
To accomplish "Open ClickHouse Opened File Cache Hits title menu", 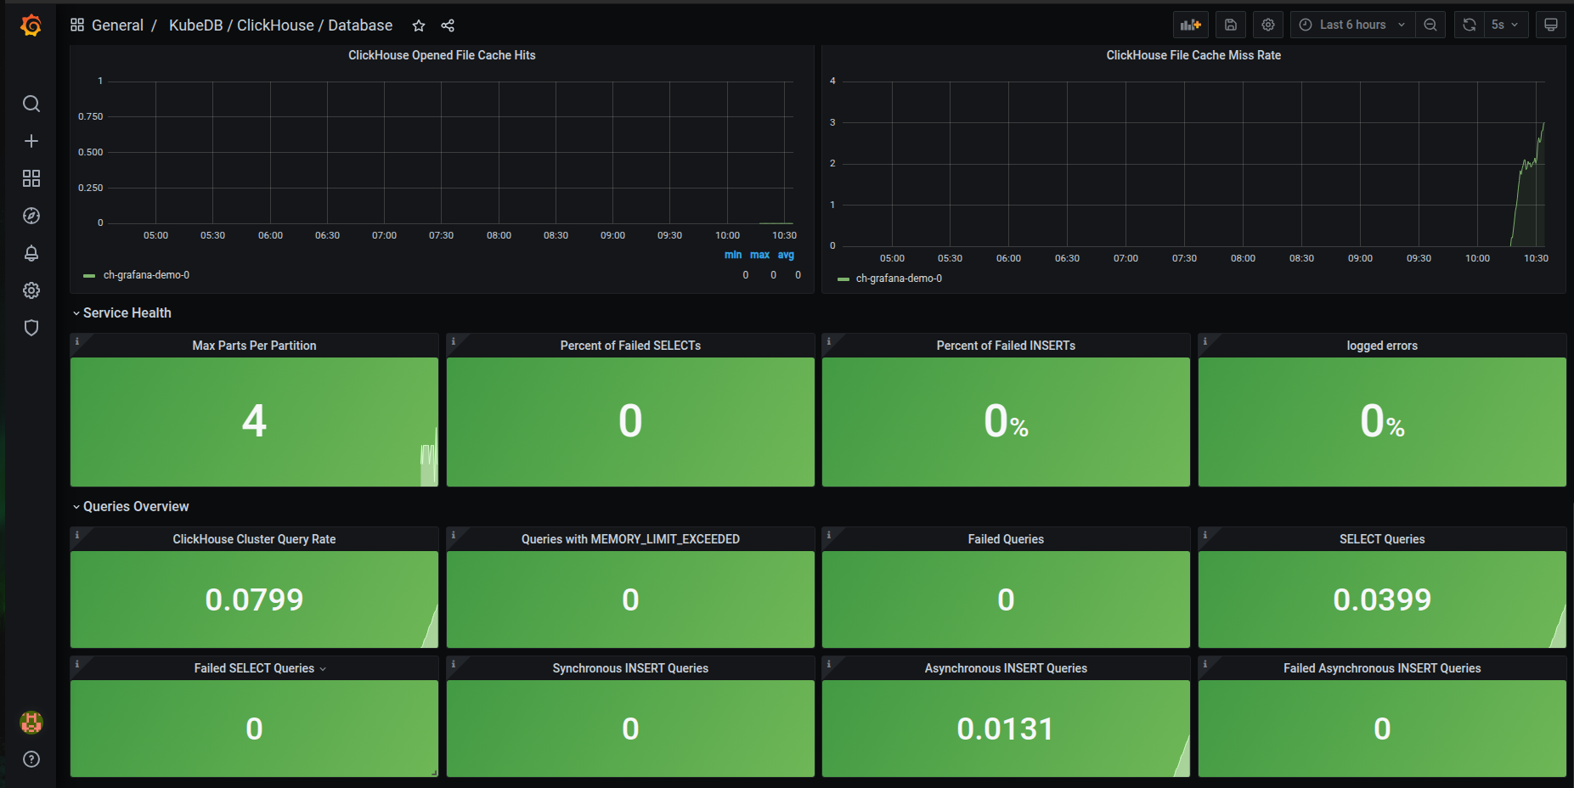I will [x=442, y=55].
